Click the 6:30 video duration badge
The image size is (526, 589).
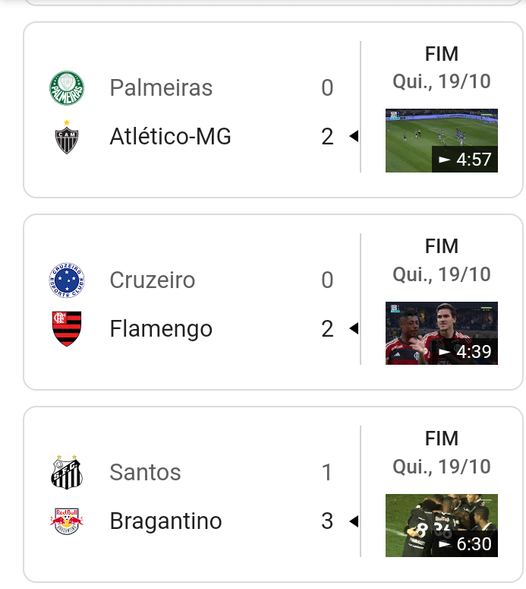tap(465, 544)
